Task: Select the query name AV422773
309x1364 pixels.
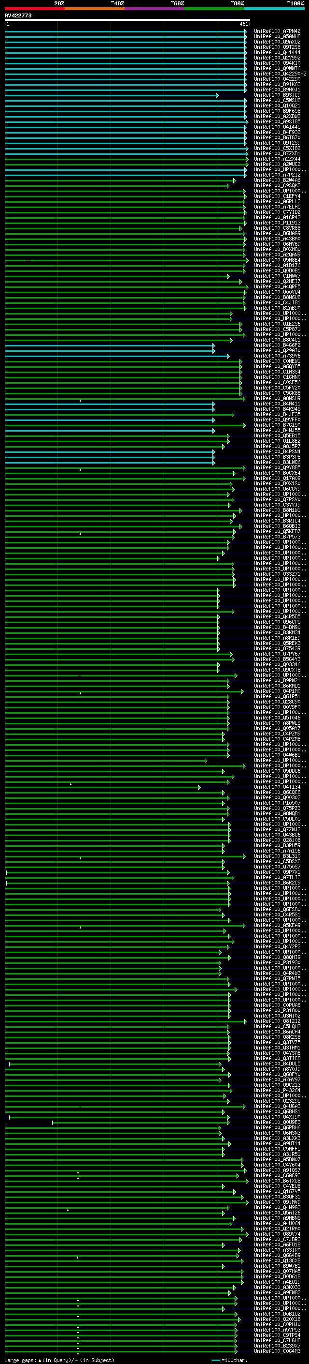Action: (x=18, y=15)
